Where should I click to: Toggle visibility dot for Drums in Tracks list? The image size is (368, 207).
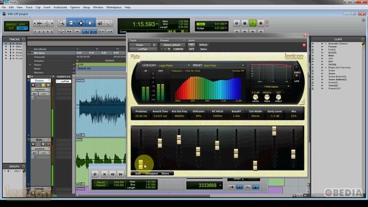pos(6,44)
